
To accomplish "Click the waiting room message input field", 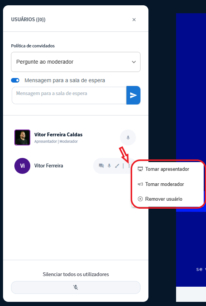I will pyautogui.click(x=69, y=95).
